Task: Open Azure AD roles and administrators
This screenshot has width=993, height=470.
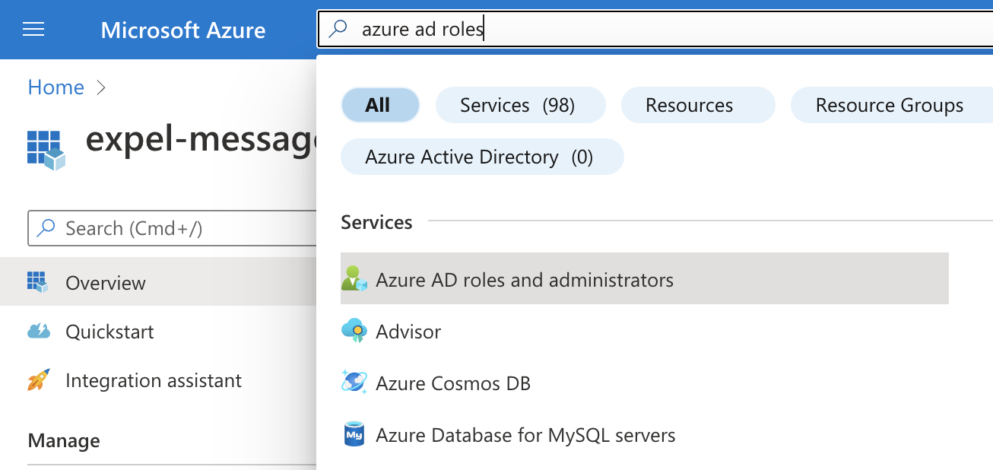Action: (x=645, y=279)
